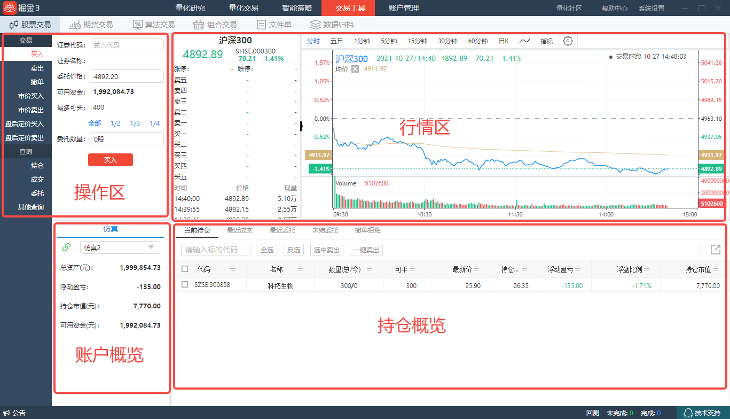The height and width of the screenshot is (419, 730).
Task: Open the 算法交易 algorithm trading icon tab
Action: (154, 24)
